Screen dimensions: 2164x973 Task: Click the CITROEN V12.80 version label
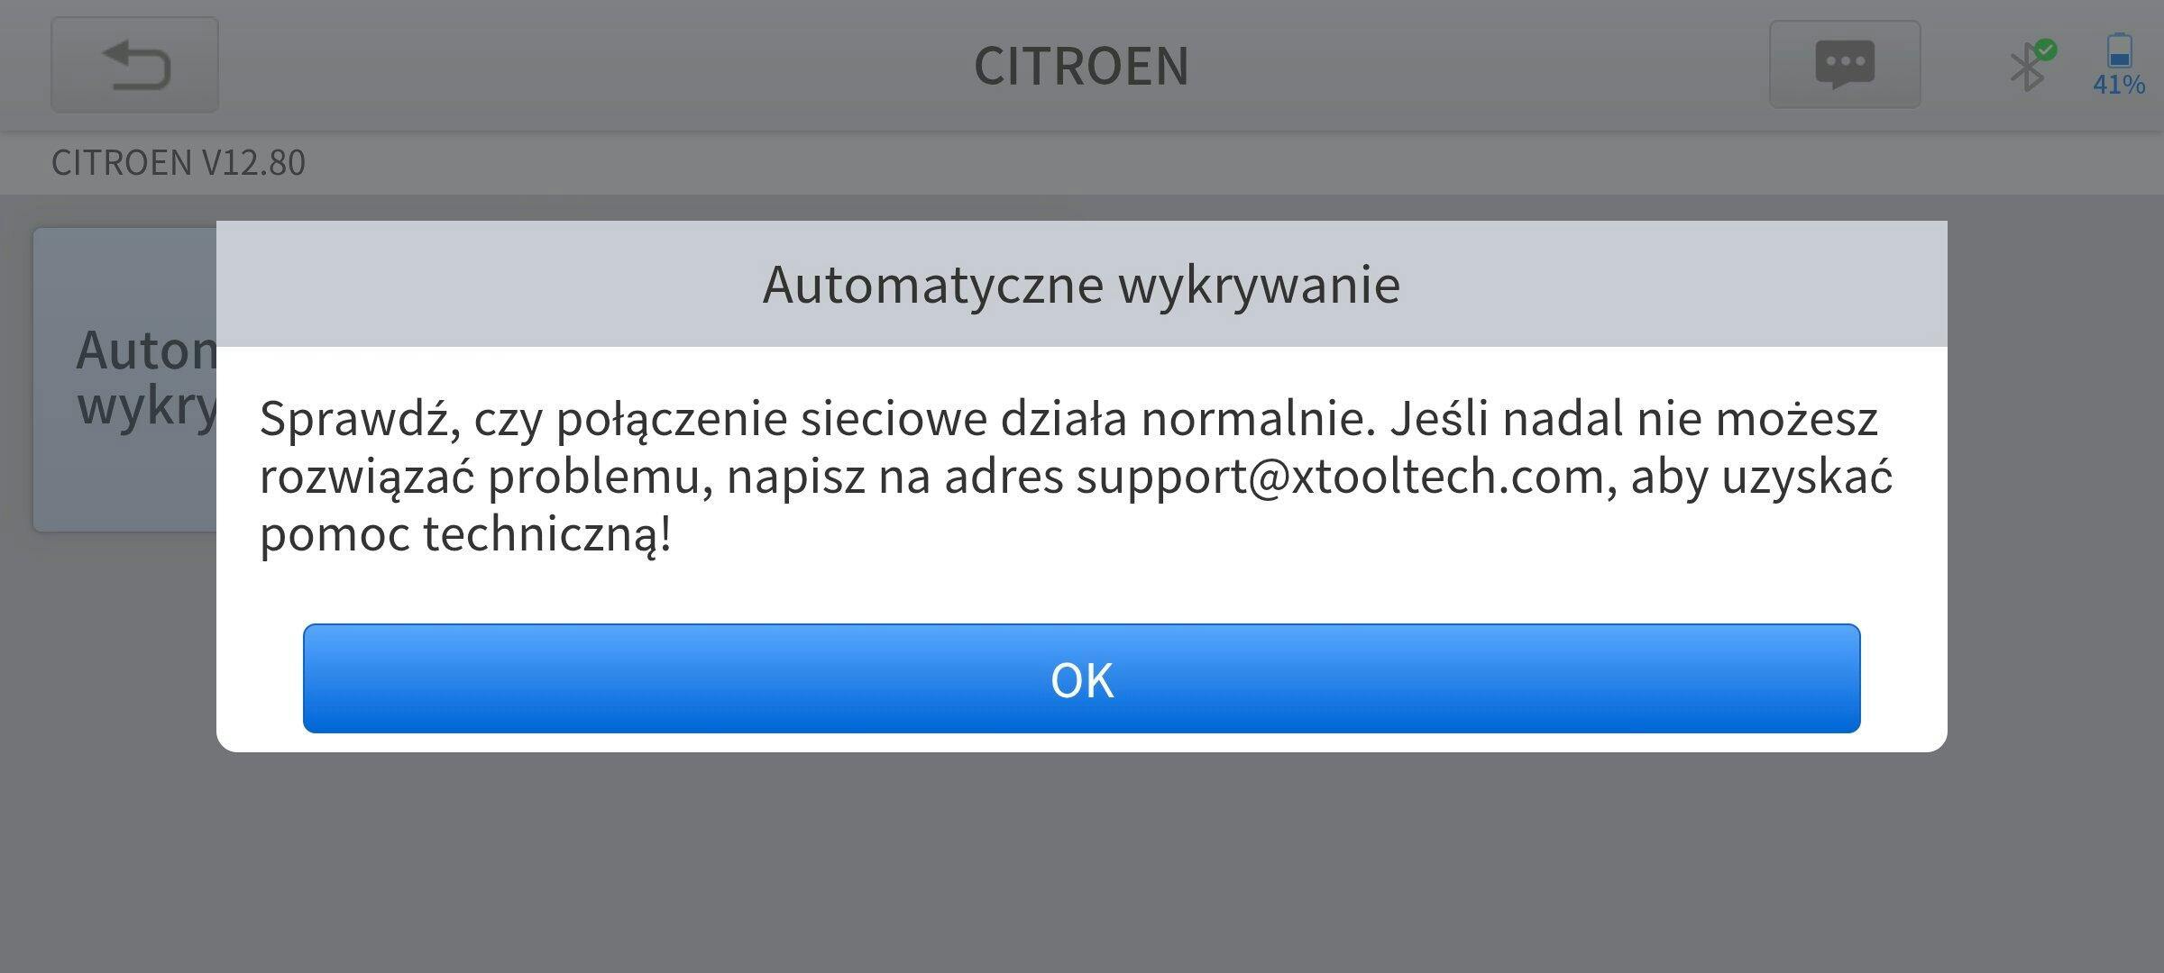pos(179,163)
